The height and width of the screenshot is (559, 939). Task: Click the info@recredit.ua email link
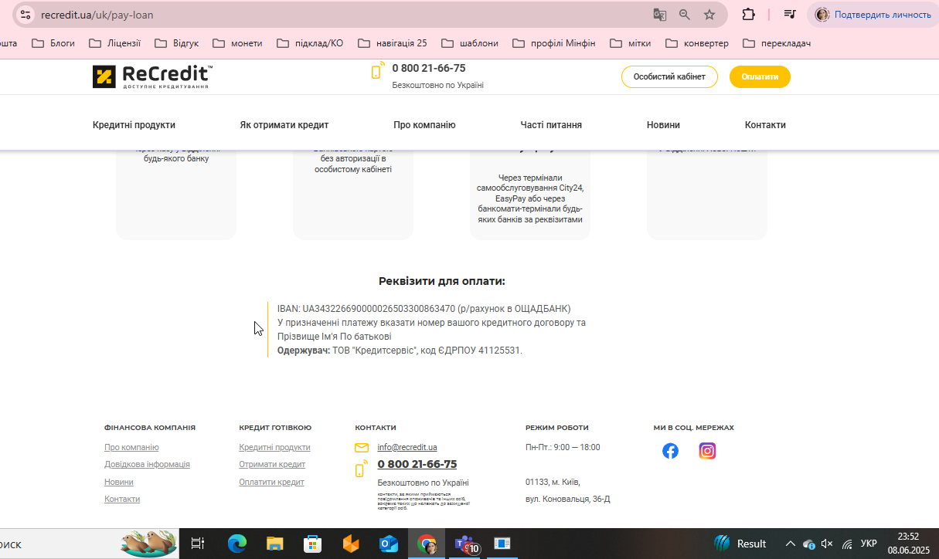click(x=407, y=448)
